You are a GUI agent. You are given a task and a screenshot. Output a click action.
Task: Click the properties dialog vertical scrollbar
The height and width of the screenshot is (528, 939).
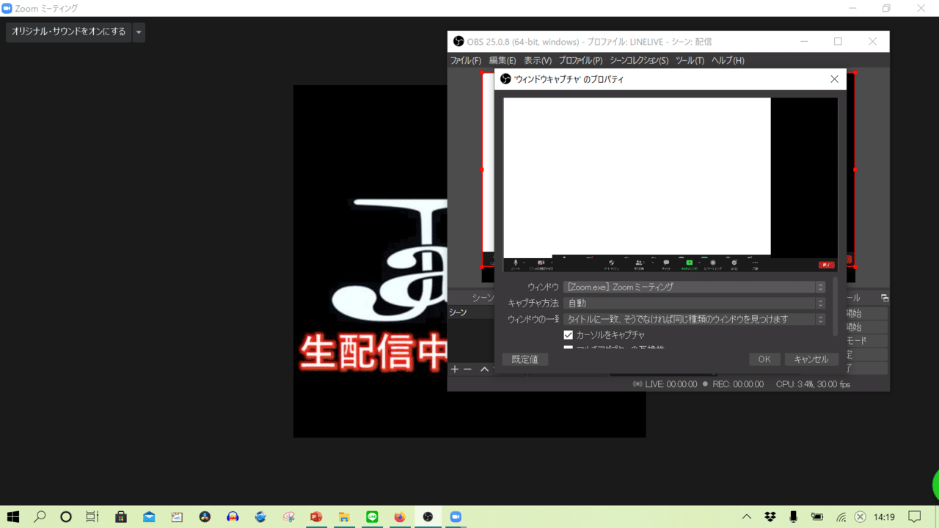tap(835, 307)
